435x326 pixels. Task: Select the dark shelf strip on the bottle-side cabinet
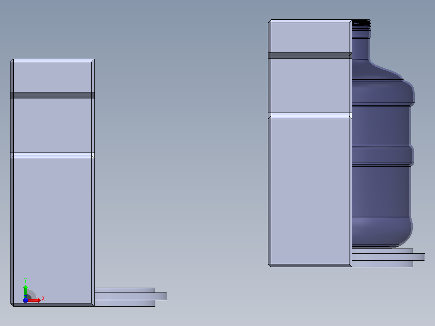[x=310, y=56]
